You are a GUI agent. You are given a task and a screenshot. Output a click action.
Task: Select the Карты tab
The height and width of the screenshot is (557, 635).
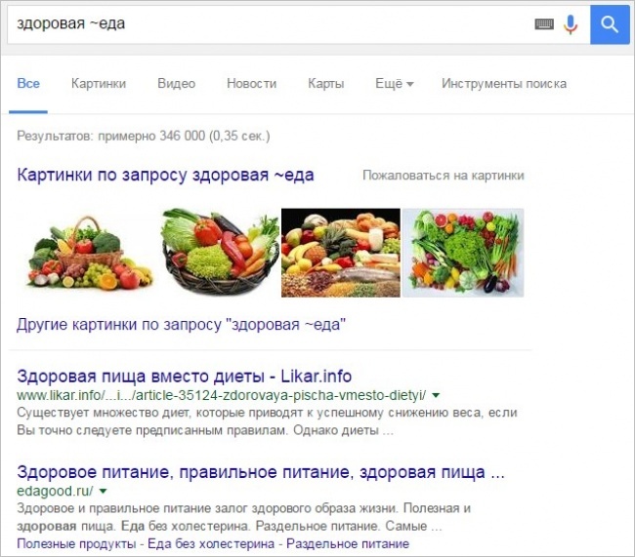coord(326,83)
